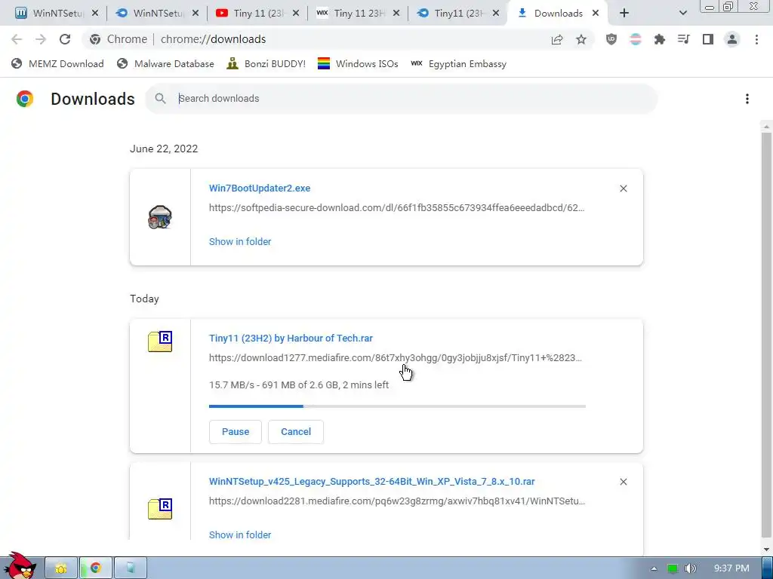
Task: Click the volume speaker tray icon
Action: click(x=690, y=568)
